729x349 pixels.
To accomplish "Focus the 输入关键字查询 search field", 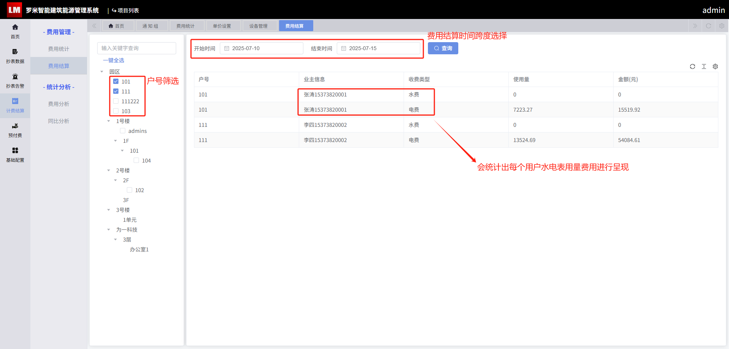I will point(137,48).
